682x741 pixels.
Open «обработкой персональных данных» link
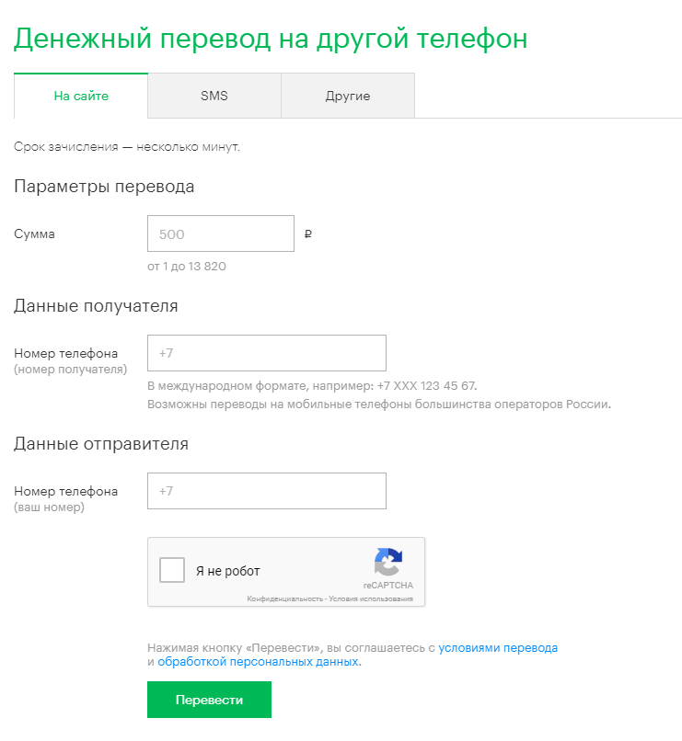coord(258,662)
